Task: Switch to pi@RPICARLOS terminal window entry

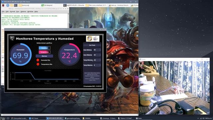Action: 74,5
